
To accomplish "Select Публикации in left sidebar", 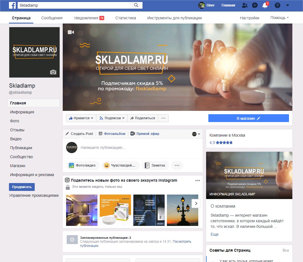I will [x=21, y=148].
